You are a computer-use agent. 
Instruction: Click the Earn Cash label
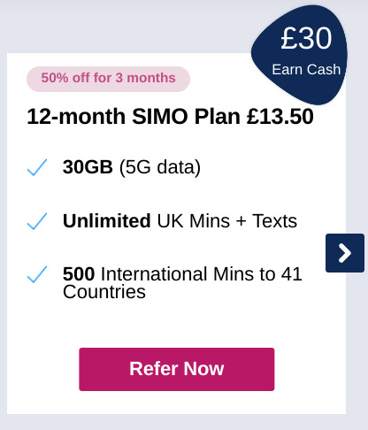click(306, 70)
